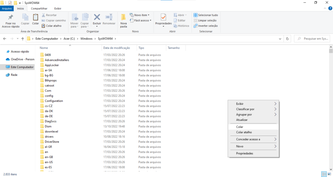333x177 pixels.
Task: Click the Excluir red X icon
Action: (97, 18)
